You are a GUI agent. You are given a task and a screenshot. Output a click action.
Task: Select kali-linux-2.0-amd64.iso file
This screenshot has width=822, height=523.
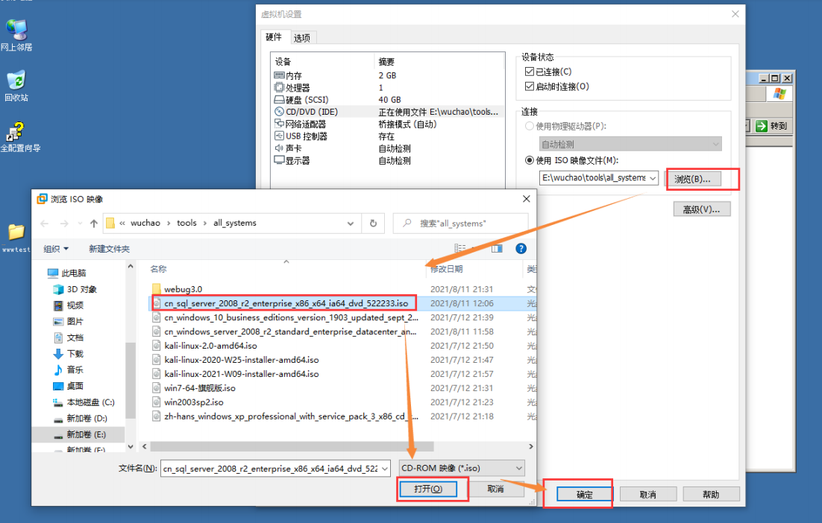[210, 346]
